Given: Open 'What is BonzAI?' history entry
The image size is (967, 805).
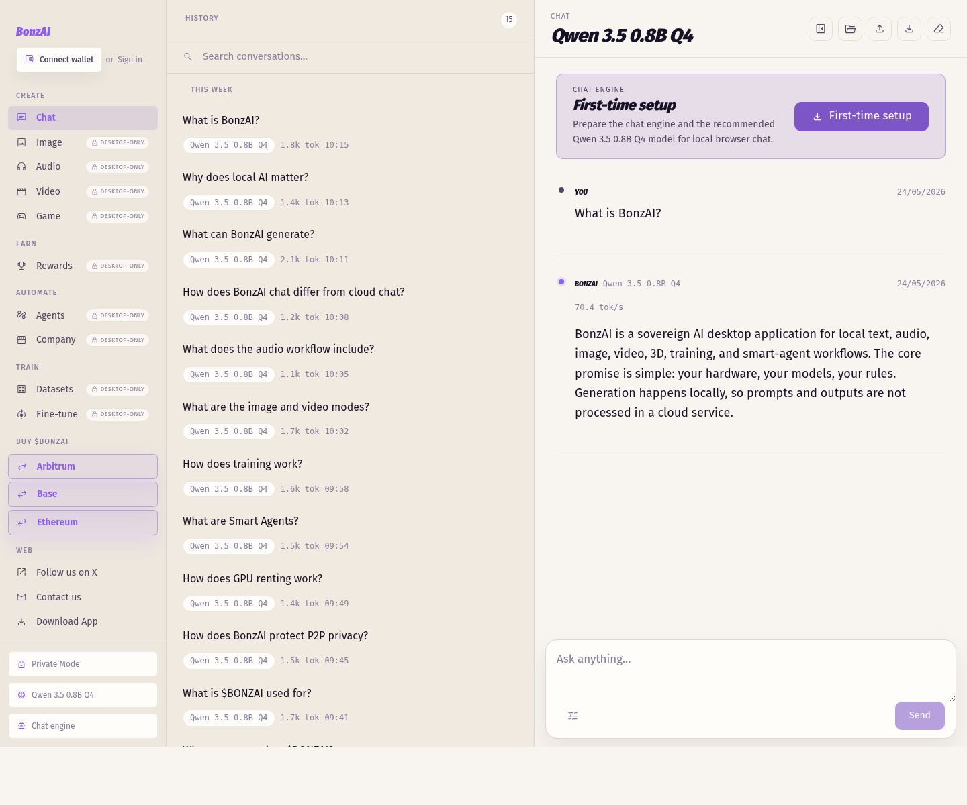Looking at the screenshot, I should [x=350, y=132].
